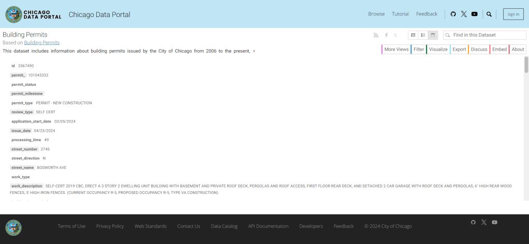Image resolution: width=529 pixels, height=244 pixels.
Task: Click the Find in this Dataset field
Action: pos(488,35)
